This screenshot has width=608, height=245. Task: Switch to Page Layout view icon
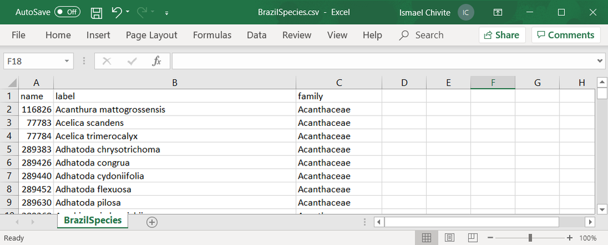(449, 238)
